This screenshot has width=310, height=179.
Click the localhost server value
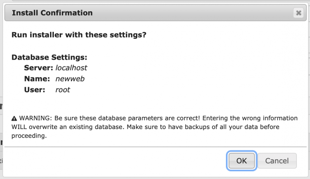coord(71,68)
